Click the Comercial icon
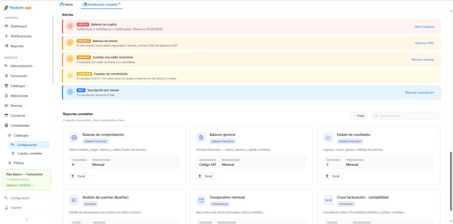This screenshot has width=453, height=224. 6,115
